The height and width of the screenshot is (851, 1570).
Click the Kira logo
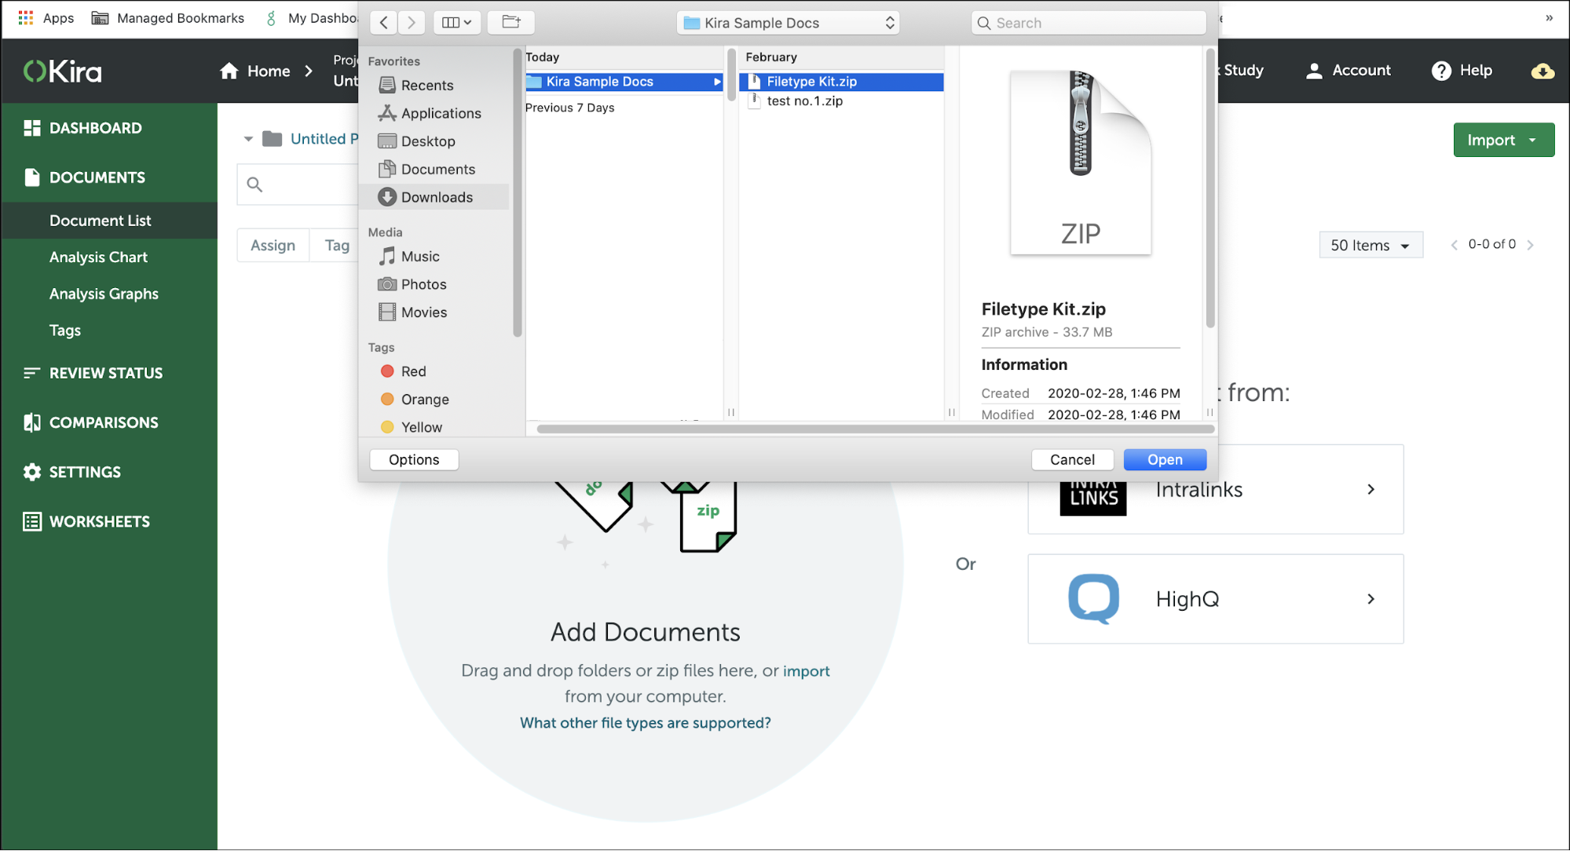(x=63, y=71)
